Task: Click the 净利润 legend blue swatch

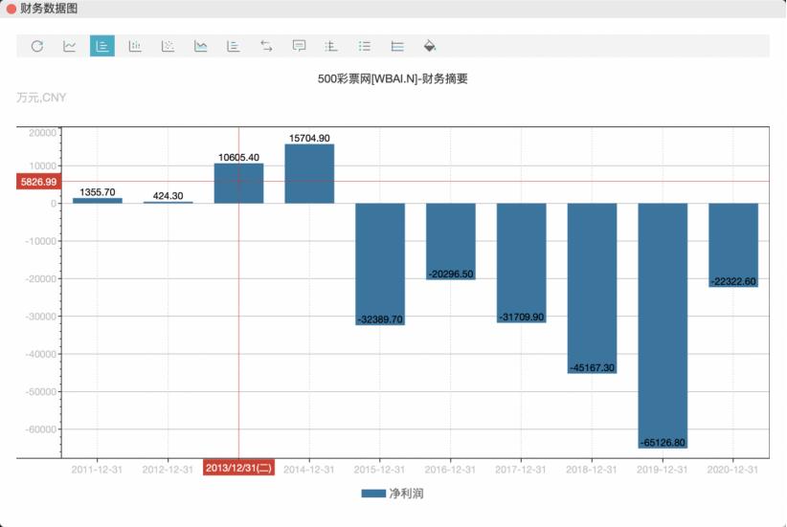Action: [373, 494]
